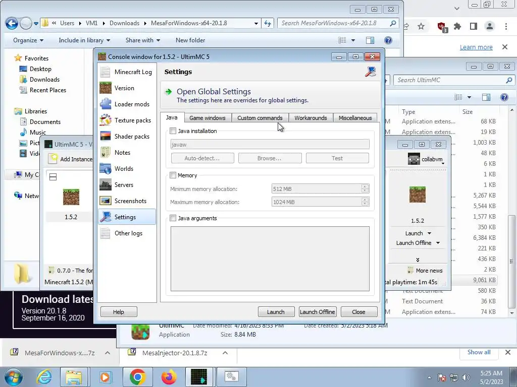Image resolution: width=517 pixels, height=387 pixels.
Task: Switch to the Custom commands tab
Action: tap(260, 118)
